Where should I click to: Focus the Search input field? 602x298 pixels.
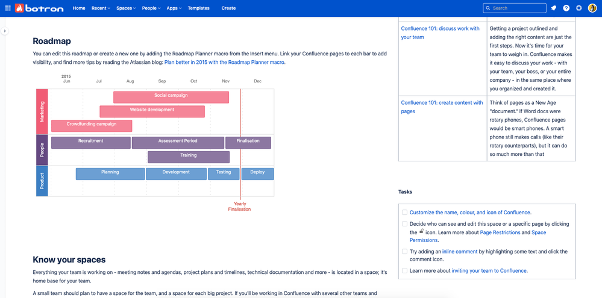pos(515,8)
